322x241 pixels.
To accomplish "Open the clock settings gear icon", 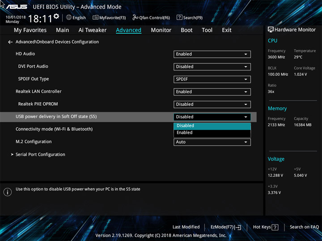I will pos(56,16).
